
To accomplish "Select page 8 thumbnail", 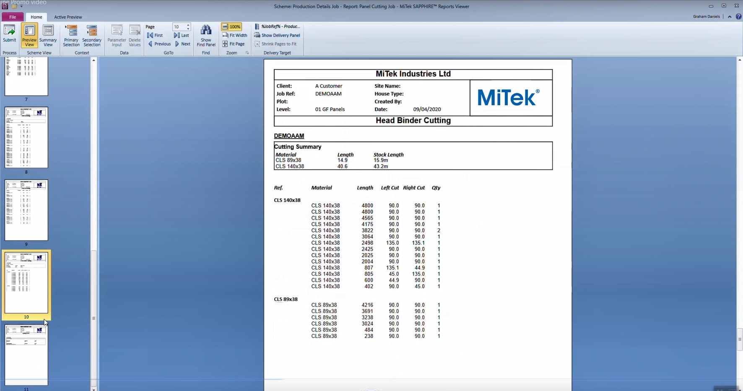I will (26, 137).
